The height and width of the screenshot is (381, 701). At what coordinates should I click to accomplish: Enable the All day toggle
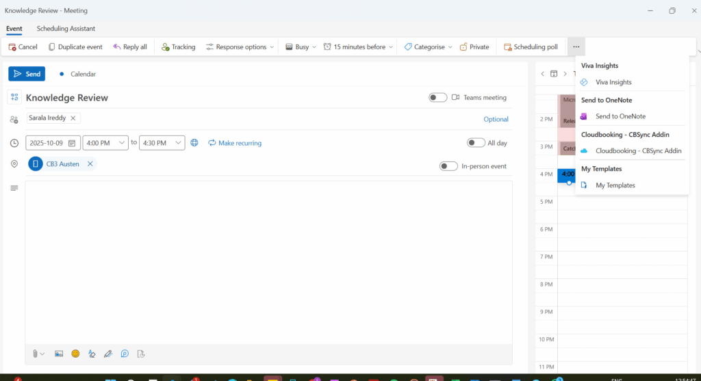(x=476, y=143)
